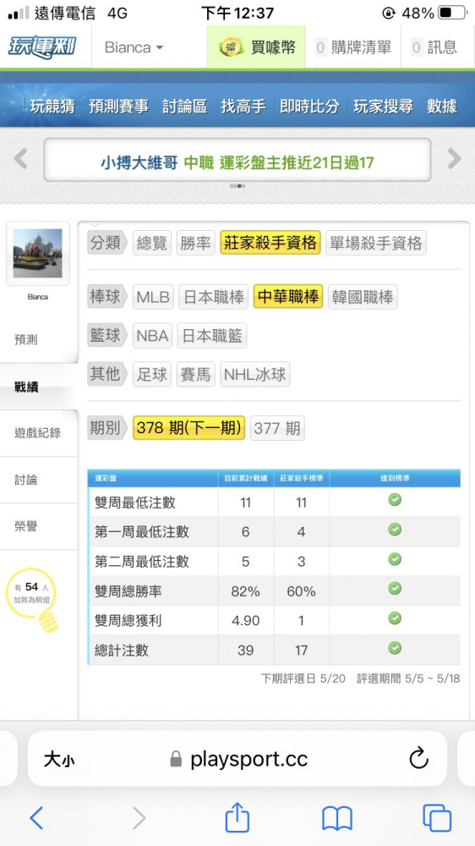Tap the Bianca profile photo thumbnail

pyautogui.click(x=38, y=253)
